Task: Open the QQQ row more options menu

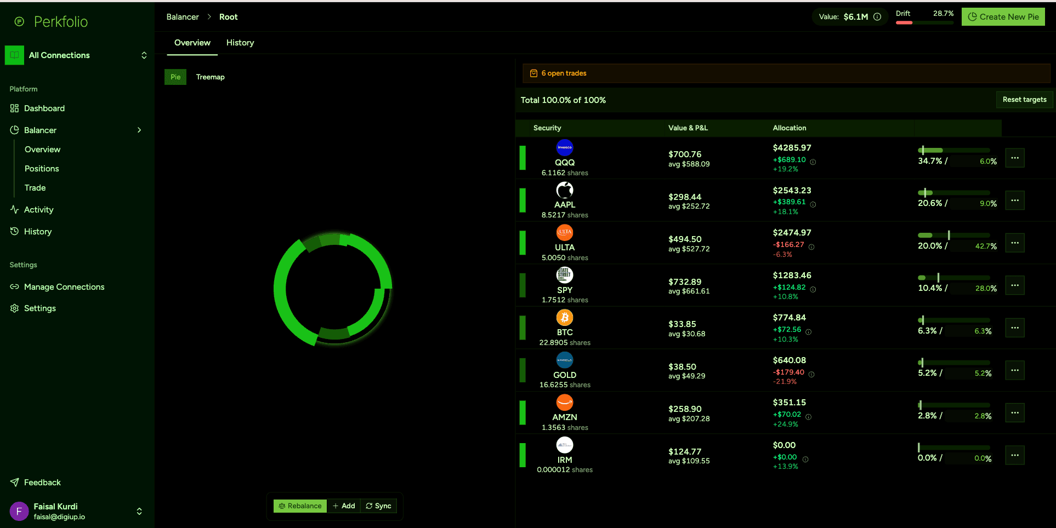Action: (1015, 158)
